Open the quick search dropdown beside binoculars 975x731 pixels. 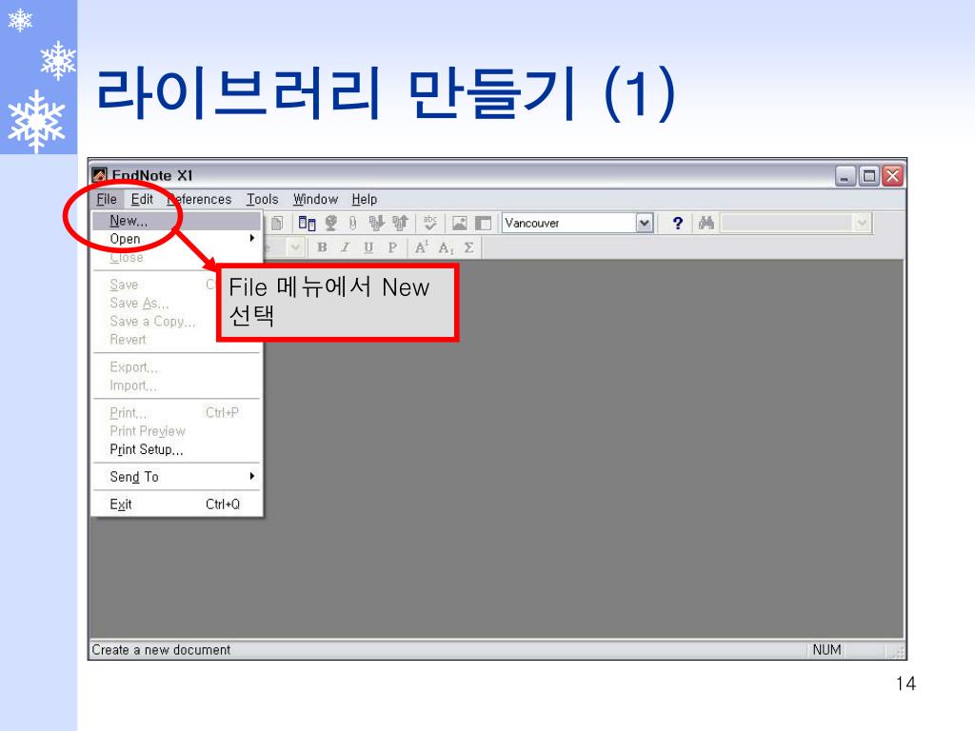[x=862, y=223]
